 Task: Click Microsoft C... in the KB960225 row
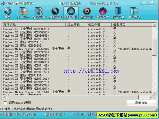[98, 29]
